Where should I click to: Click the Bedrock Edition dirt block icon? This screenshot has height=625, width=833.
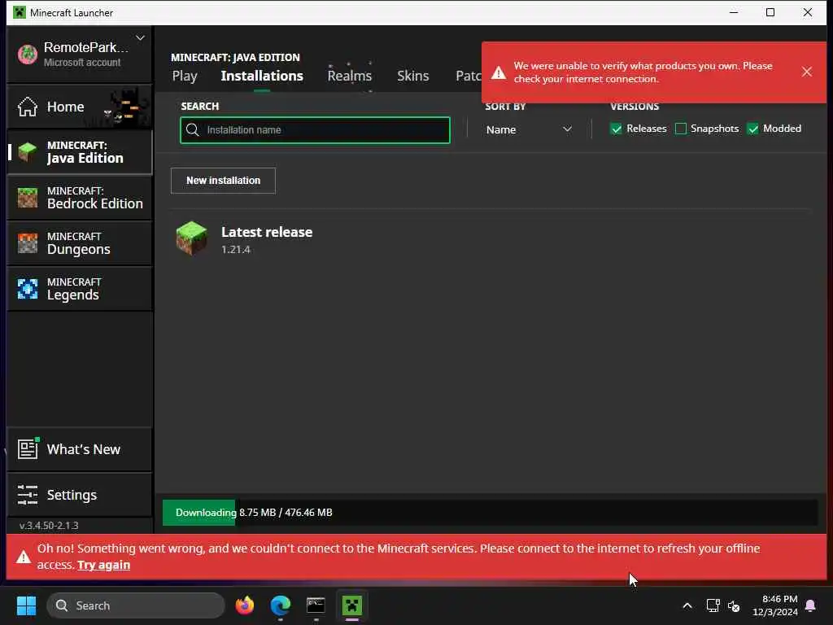[x=27, y=199]
